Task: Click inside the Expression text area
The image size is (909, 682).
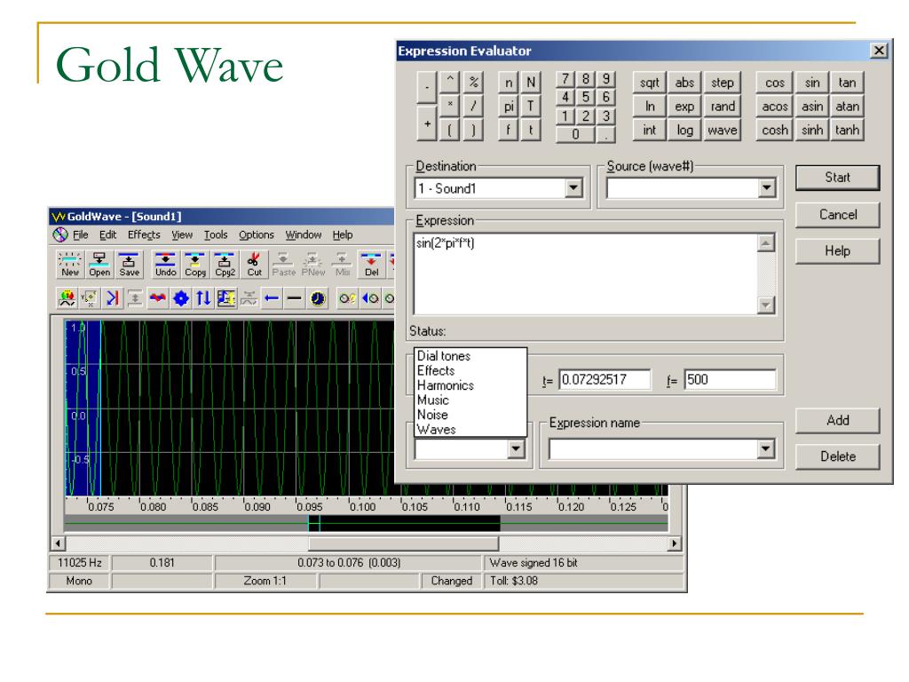Action: pos(586,274)
